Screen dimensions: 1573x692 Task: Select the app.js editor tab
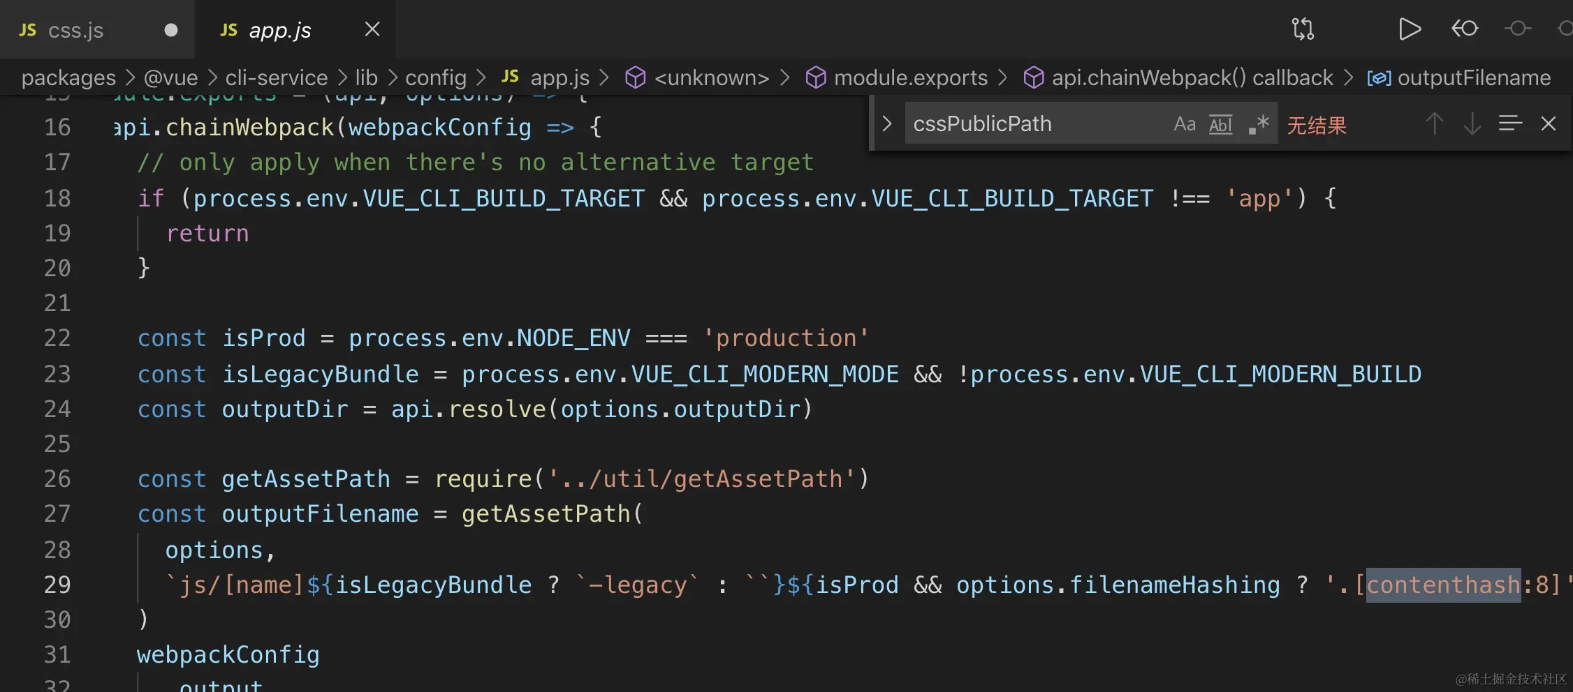[279, 30]
